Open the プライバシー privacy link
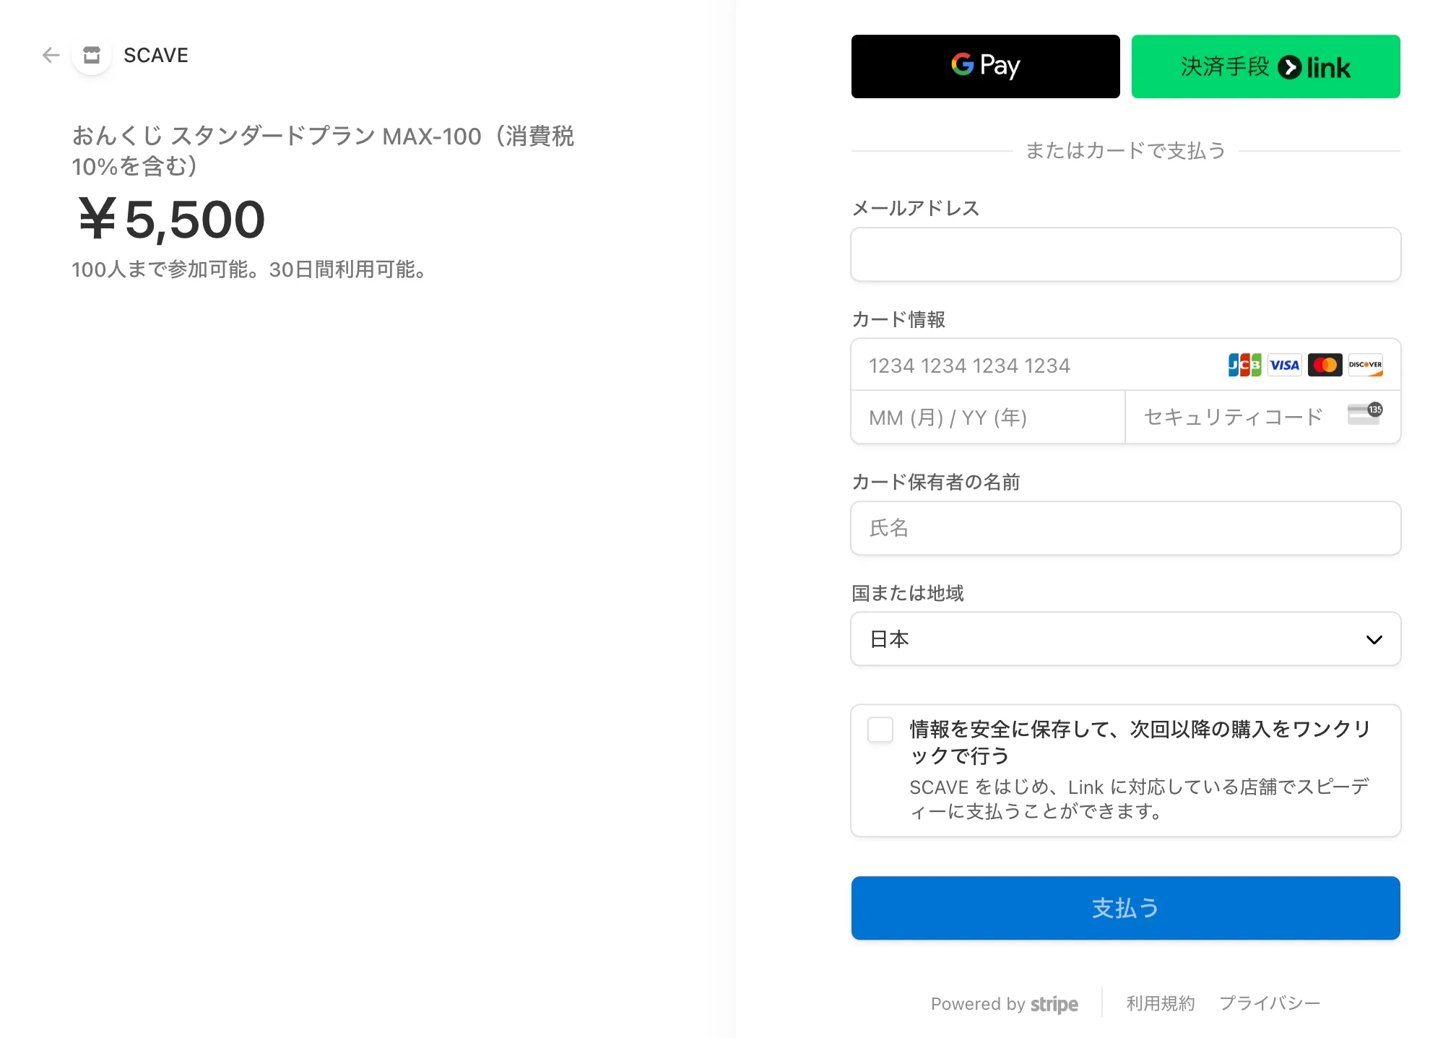 1270,1003
